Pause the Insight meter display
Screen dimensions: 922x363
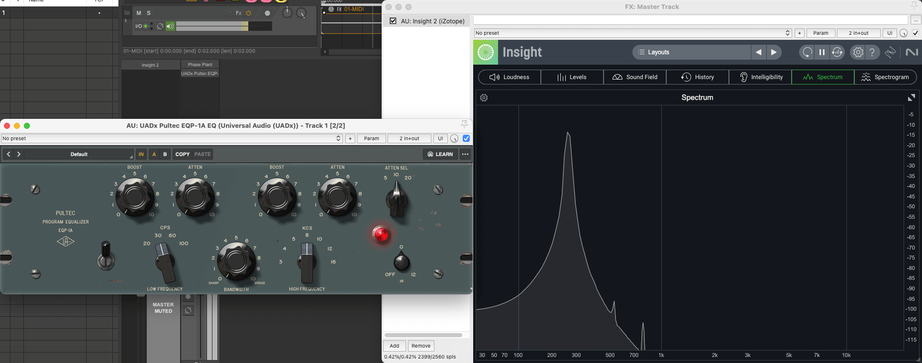pos(821,52)
